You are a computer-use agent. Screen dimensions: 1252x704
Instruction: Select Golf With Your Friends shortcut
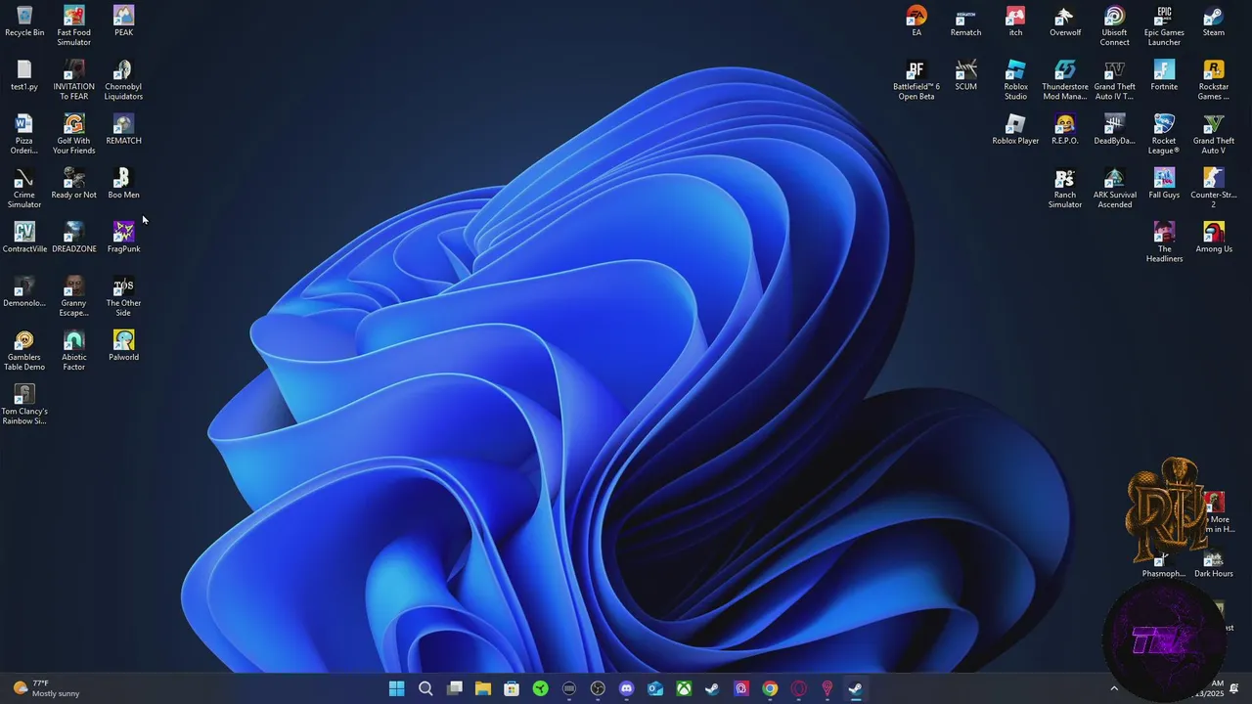click(74, 134)
